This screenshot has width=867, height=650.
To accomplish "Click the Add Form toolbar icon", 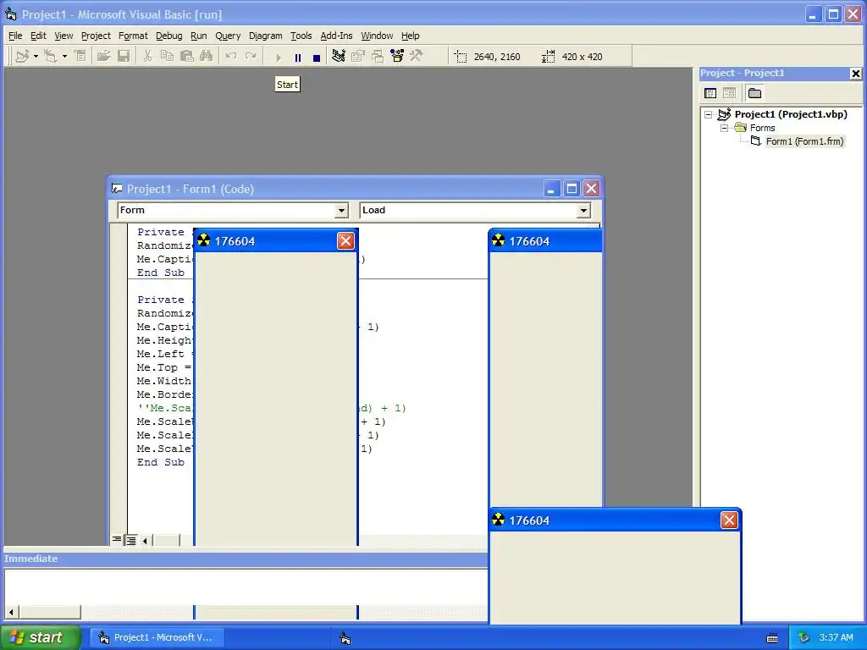I will pyautogui.click(x=51, y=57).
